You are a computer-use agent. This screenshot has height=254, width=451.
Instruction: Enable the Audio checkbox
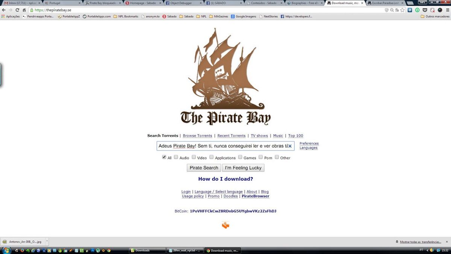[x=176, y=157]
